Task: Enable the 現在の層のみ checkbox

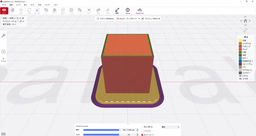Action: tap(142, 127)
